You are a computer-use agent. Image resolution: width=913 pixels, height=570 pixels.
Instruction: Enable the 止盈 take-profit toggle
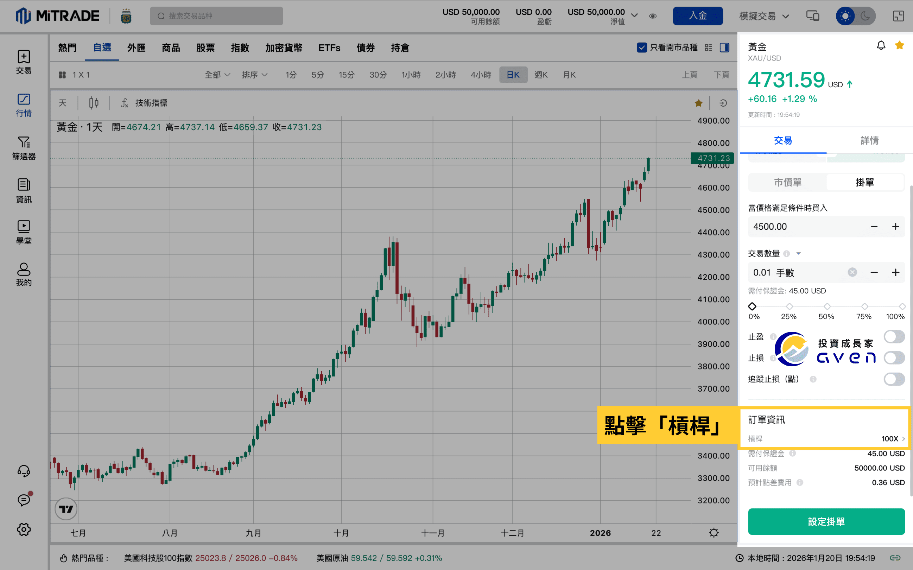coord(894,337)
